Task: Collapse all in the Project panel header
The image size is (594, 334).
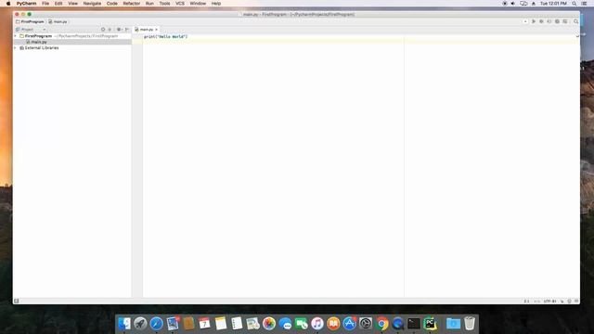Action: [110, 29]
